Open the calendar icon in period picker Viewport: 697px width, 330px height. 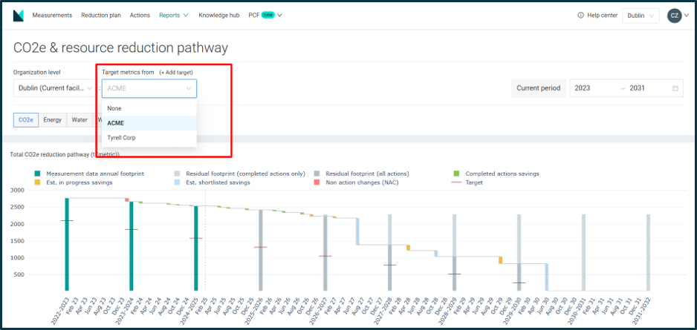pos(675,88)
